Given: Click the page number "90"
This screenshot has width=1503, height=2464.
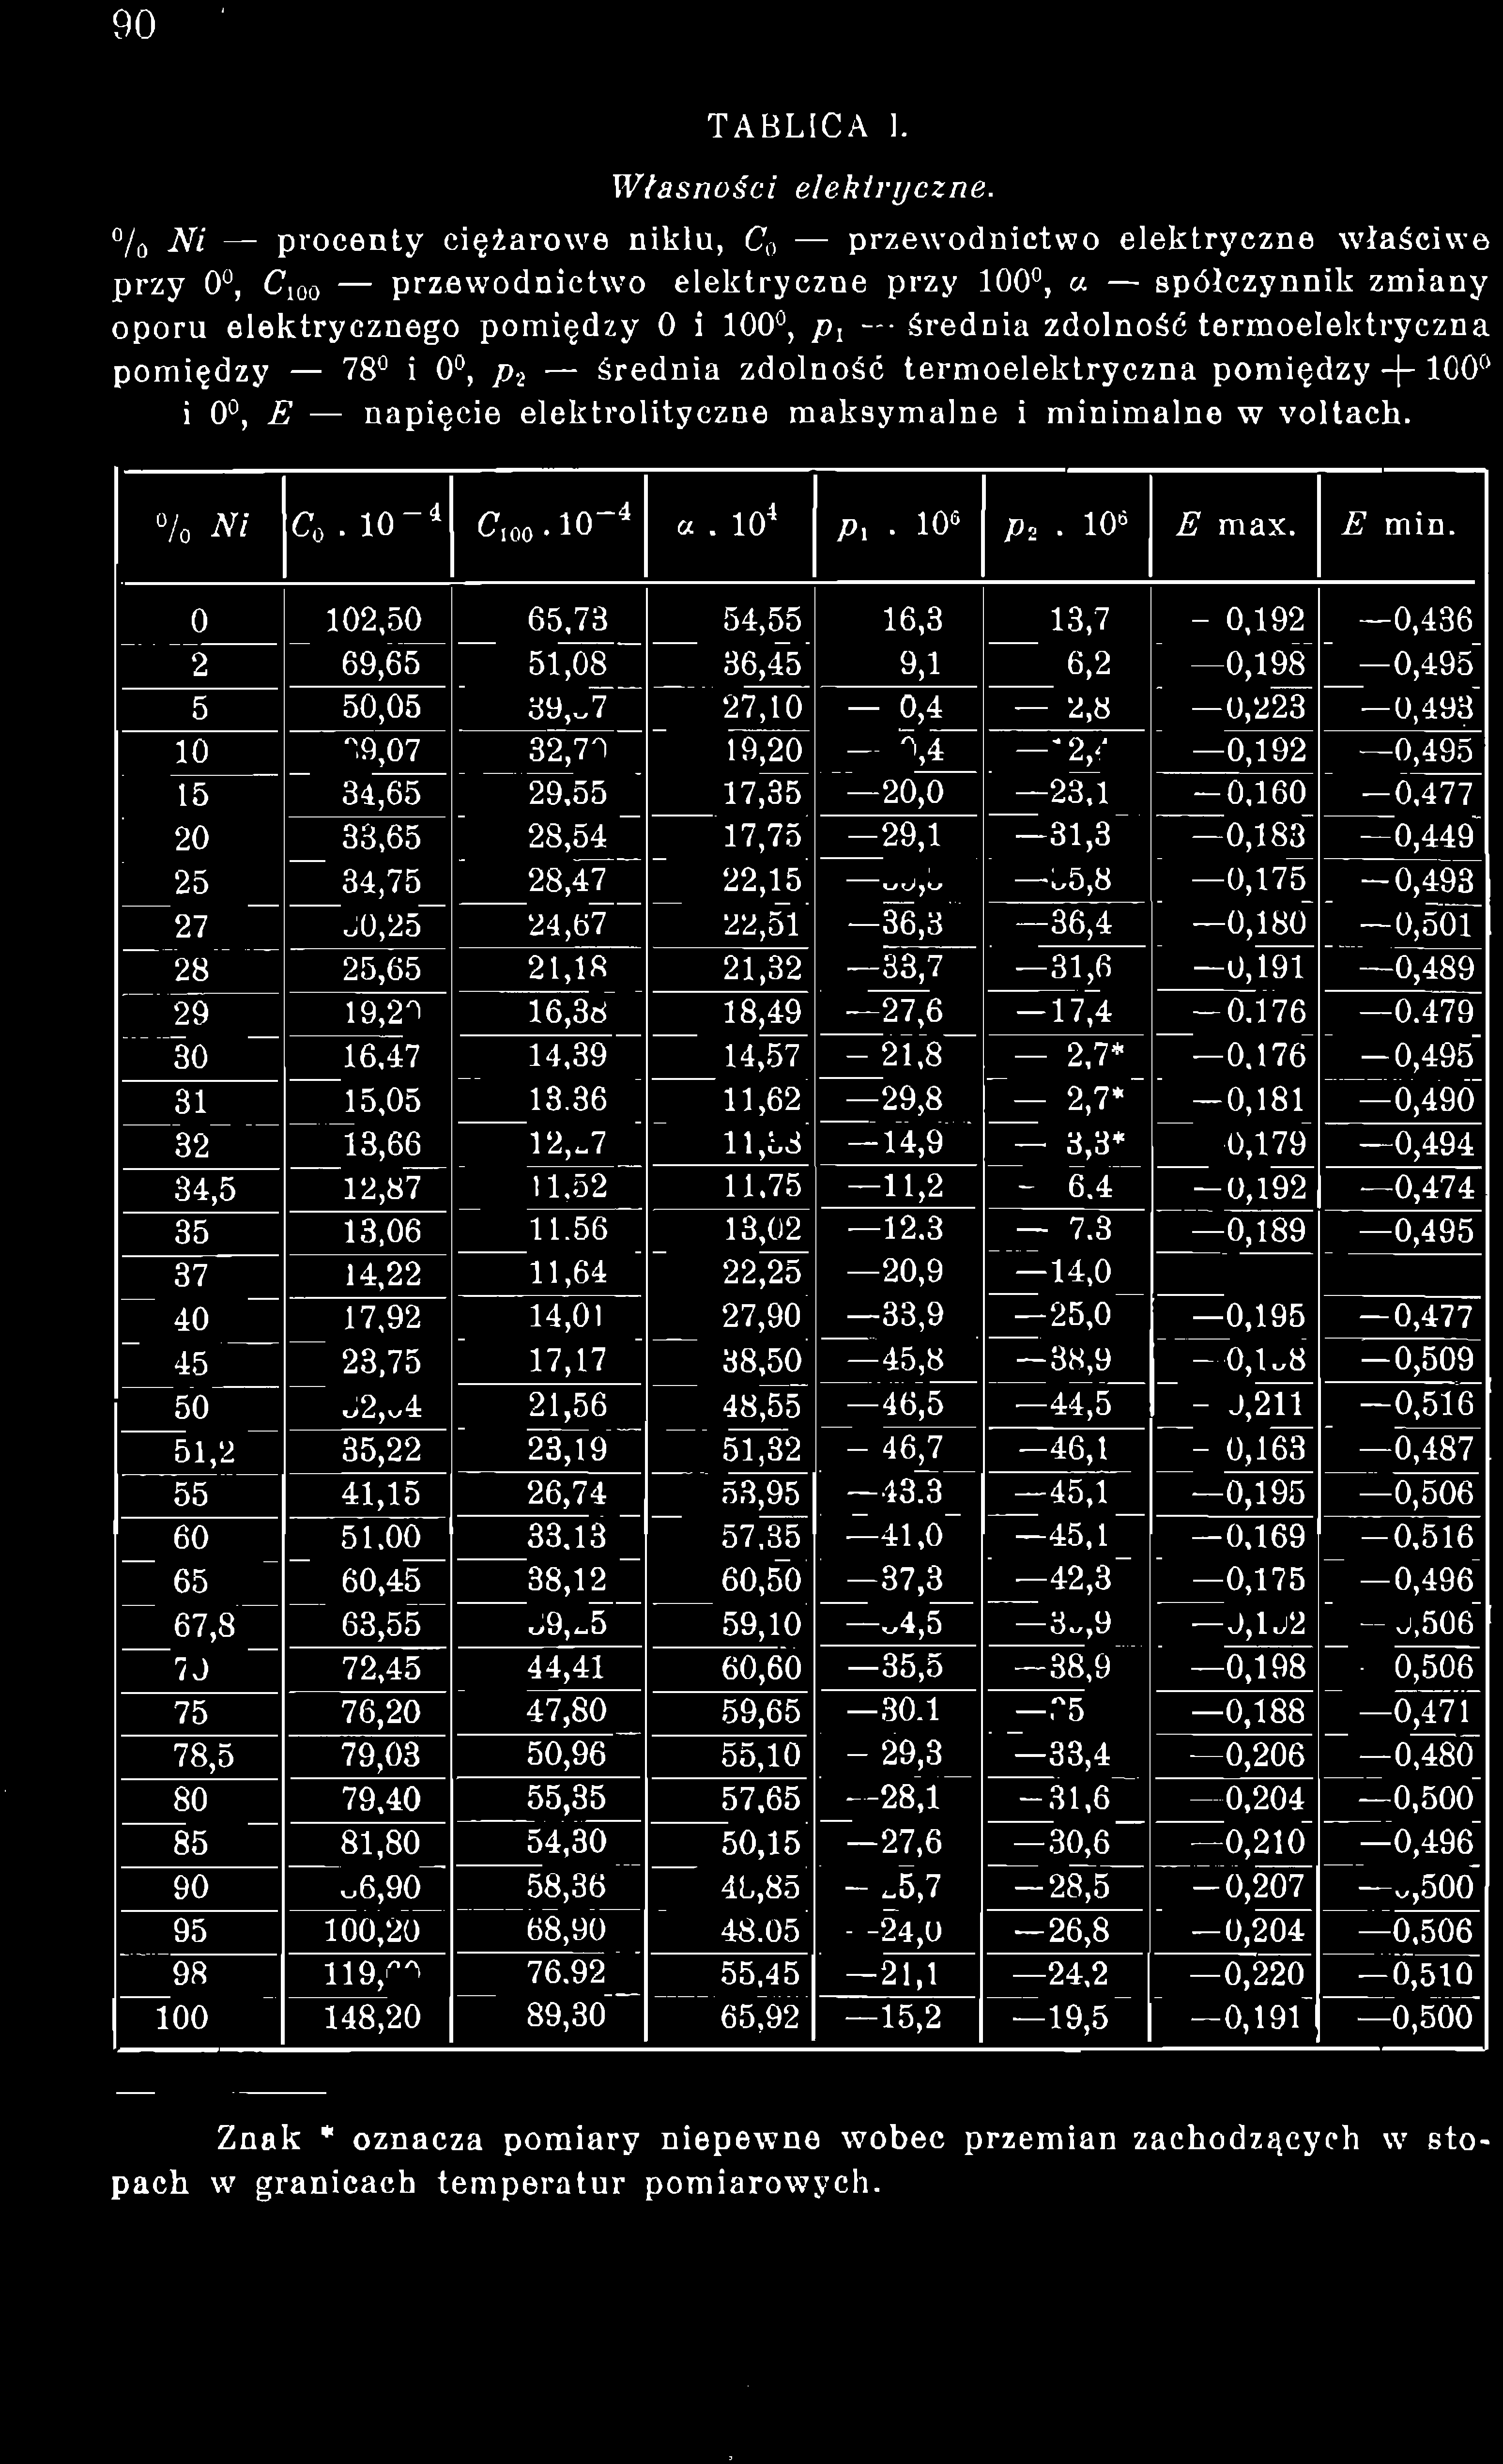Looking at the screenshot, I should click(x=135, y=25).
